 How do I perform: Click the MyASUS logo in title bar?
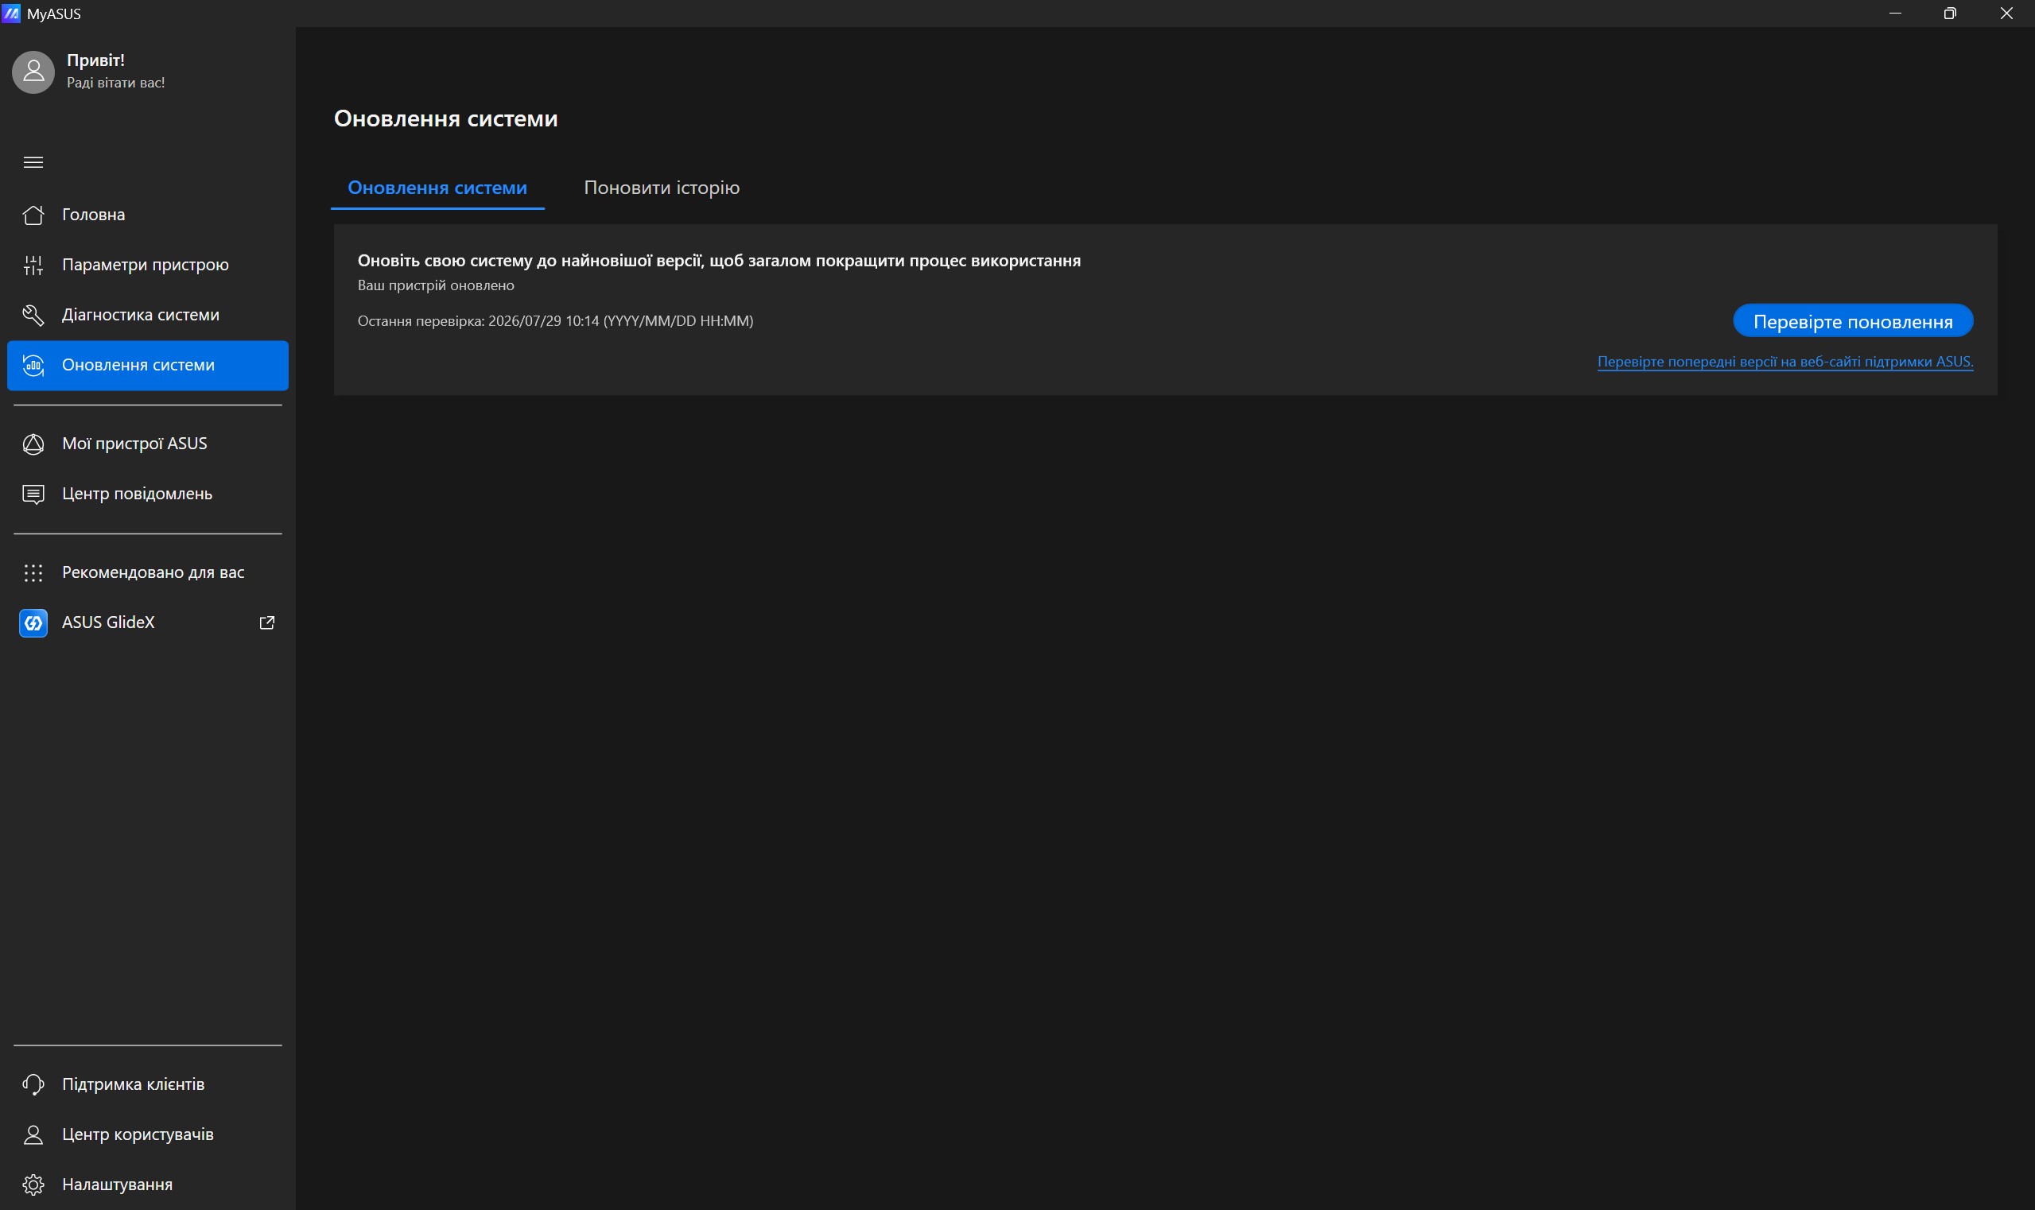tap(11, 13)
